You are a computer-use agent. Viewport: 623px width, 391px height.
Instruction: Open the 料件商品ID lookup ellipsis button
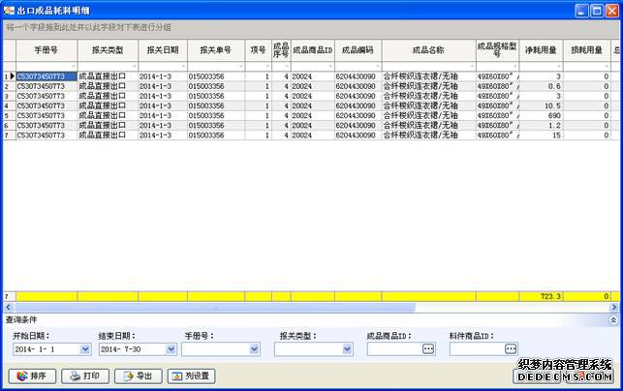tap(511, 349)
